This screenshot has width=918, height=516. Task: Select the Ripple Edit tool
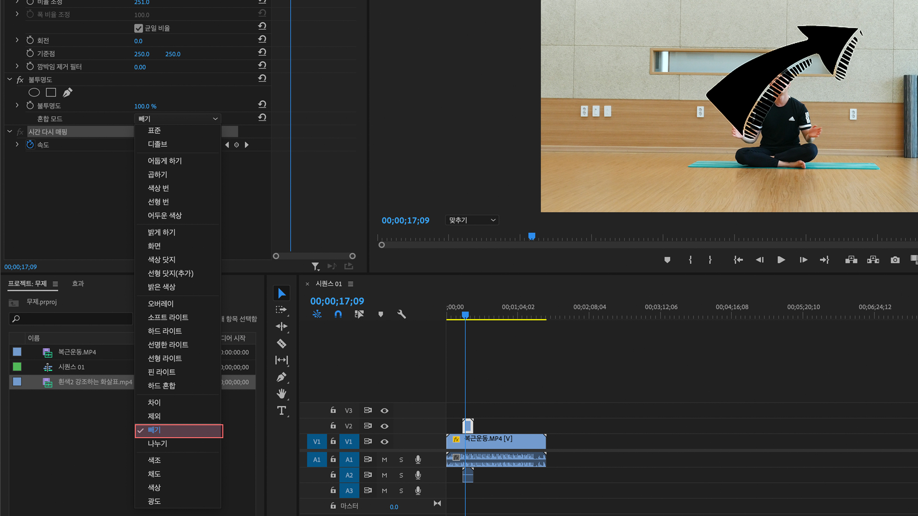pos(282,327)
